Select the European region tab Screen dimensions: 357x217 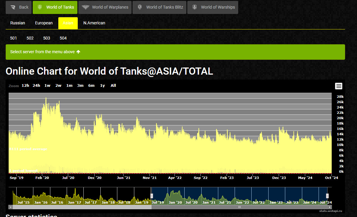[44, 23]
